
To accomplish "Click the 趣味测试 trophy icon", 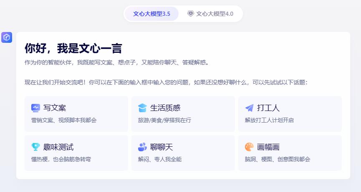I will (35, 147).
